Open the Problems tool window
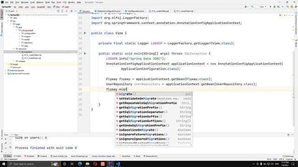This screenshot has height=167, width=298. point(29,156)
